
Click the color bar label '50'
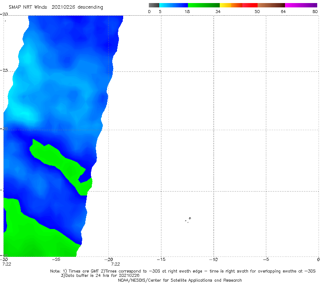coord(257,11)
